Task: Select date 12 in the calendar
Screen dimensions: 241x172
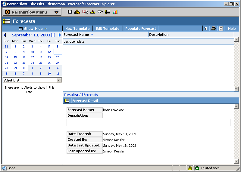Action: (49, 52)
